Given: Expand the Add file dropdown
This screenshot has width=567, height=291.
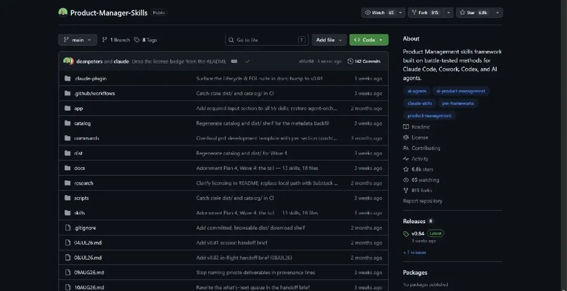Looking at the screenshot, I should [329, 40].
